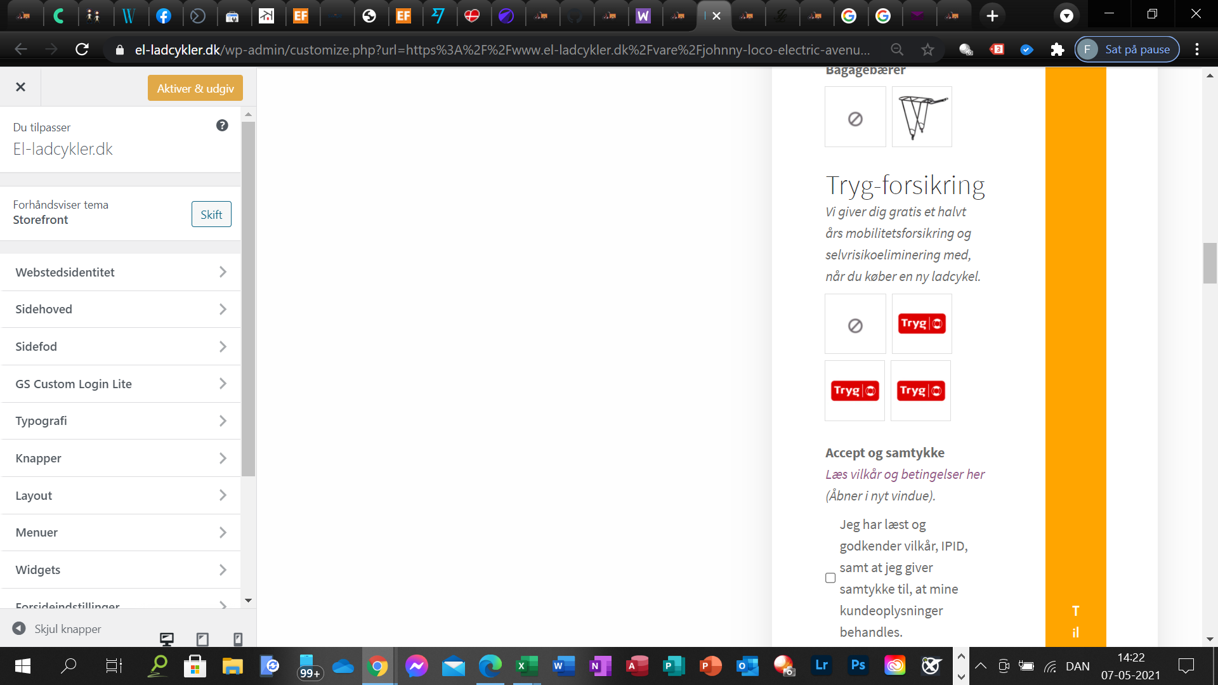Open the Læs vilkår og betingelser her link
This screenshot has width=1218, height=685.
point(905,474)
